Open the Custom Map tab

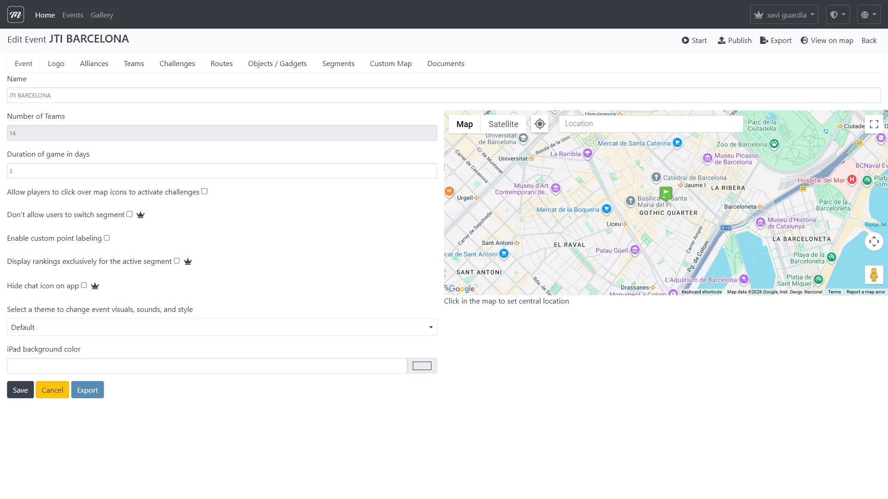[x=390, y=63]
